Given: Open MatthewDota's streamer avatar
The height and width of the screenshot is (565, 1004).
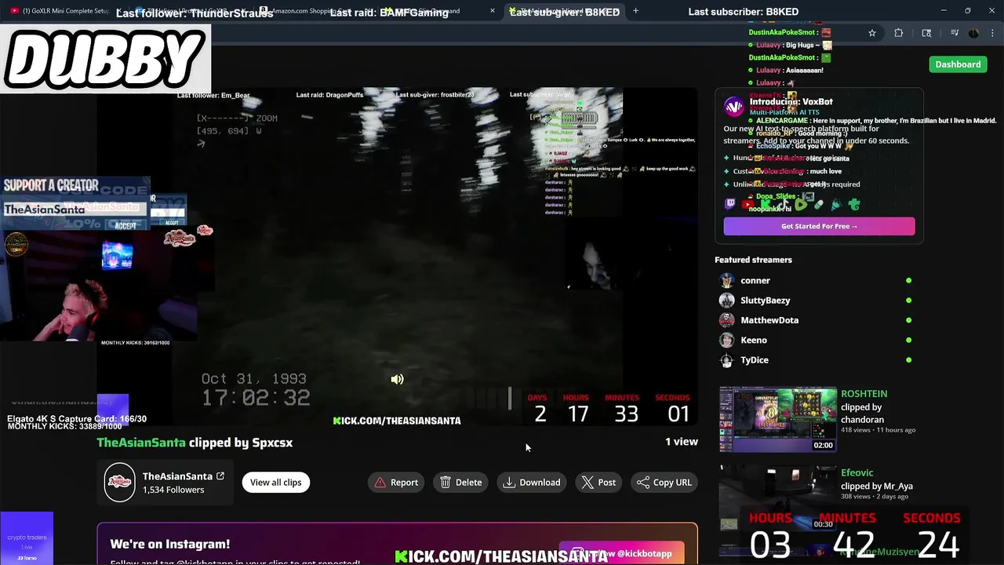Looking at the screenshot, I should [727, 320].
